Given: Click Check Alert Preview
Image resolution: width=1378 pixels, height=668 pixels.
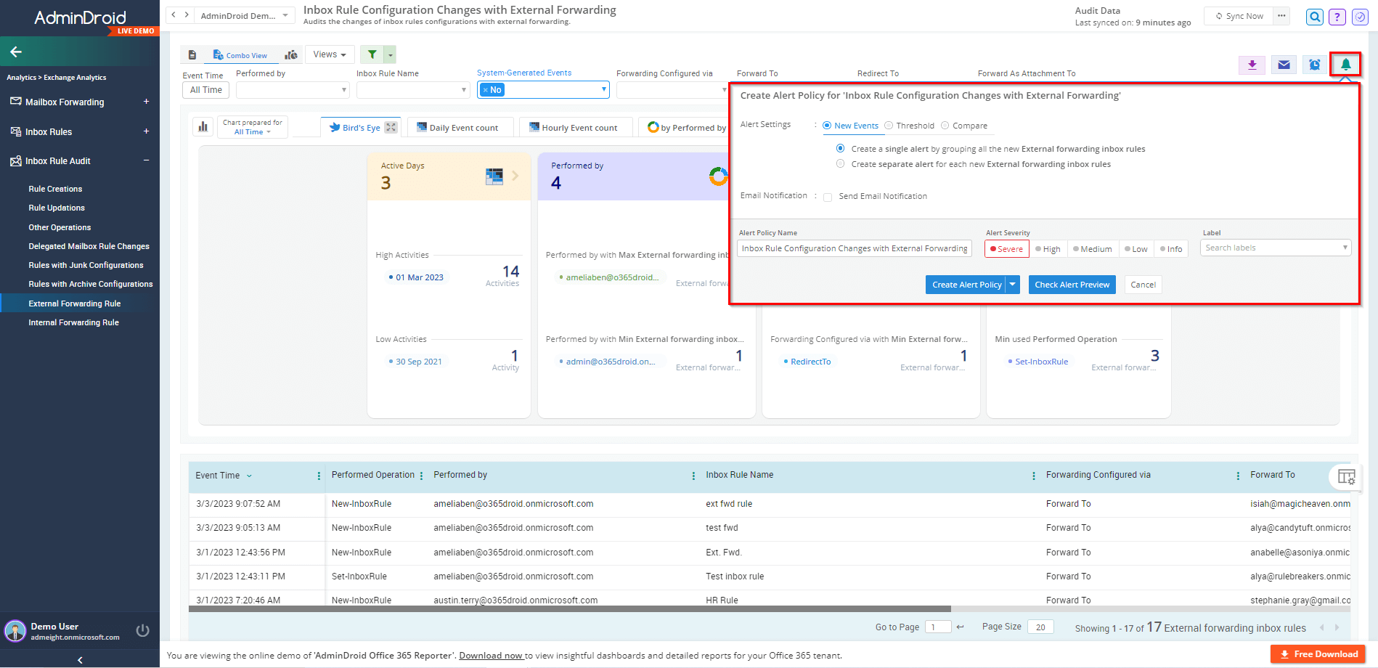Looking at the screenshot, I should coord(1072,284).
